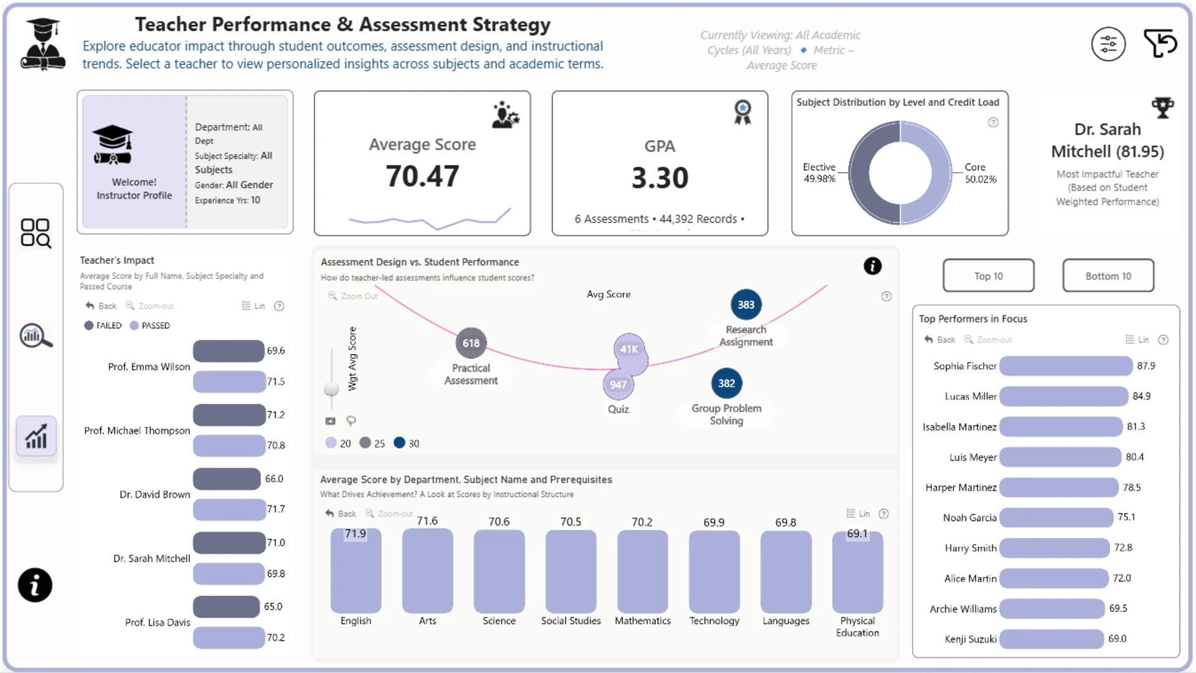Click info icon in Assessment Design chart
The height and width of the screenshot is (673, 1196).
[x=873, y=266]
